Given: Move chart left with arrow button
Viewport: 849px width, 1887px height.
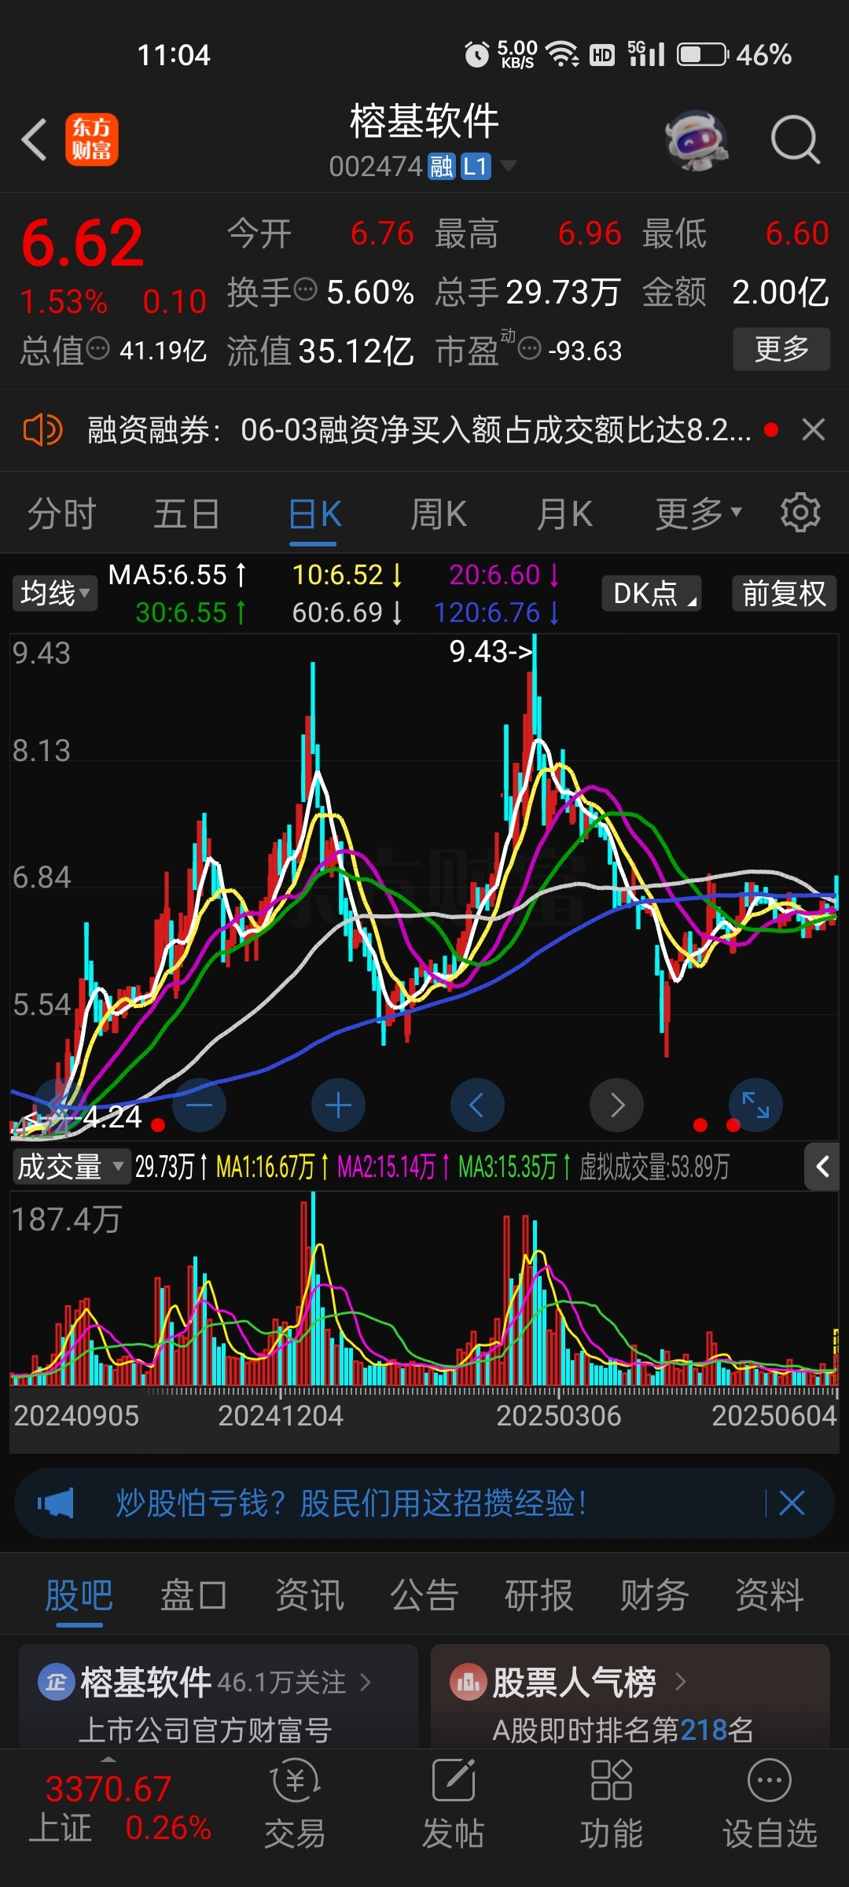Looking at the screenshot, I should (x=477, y=1105).
